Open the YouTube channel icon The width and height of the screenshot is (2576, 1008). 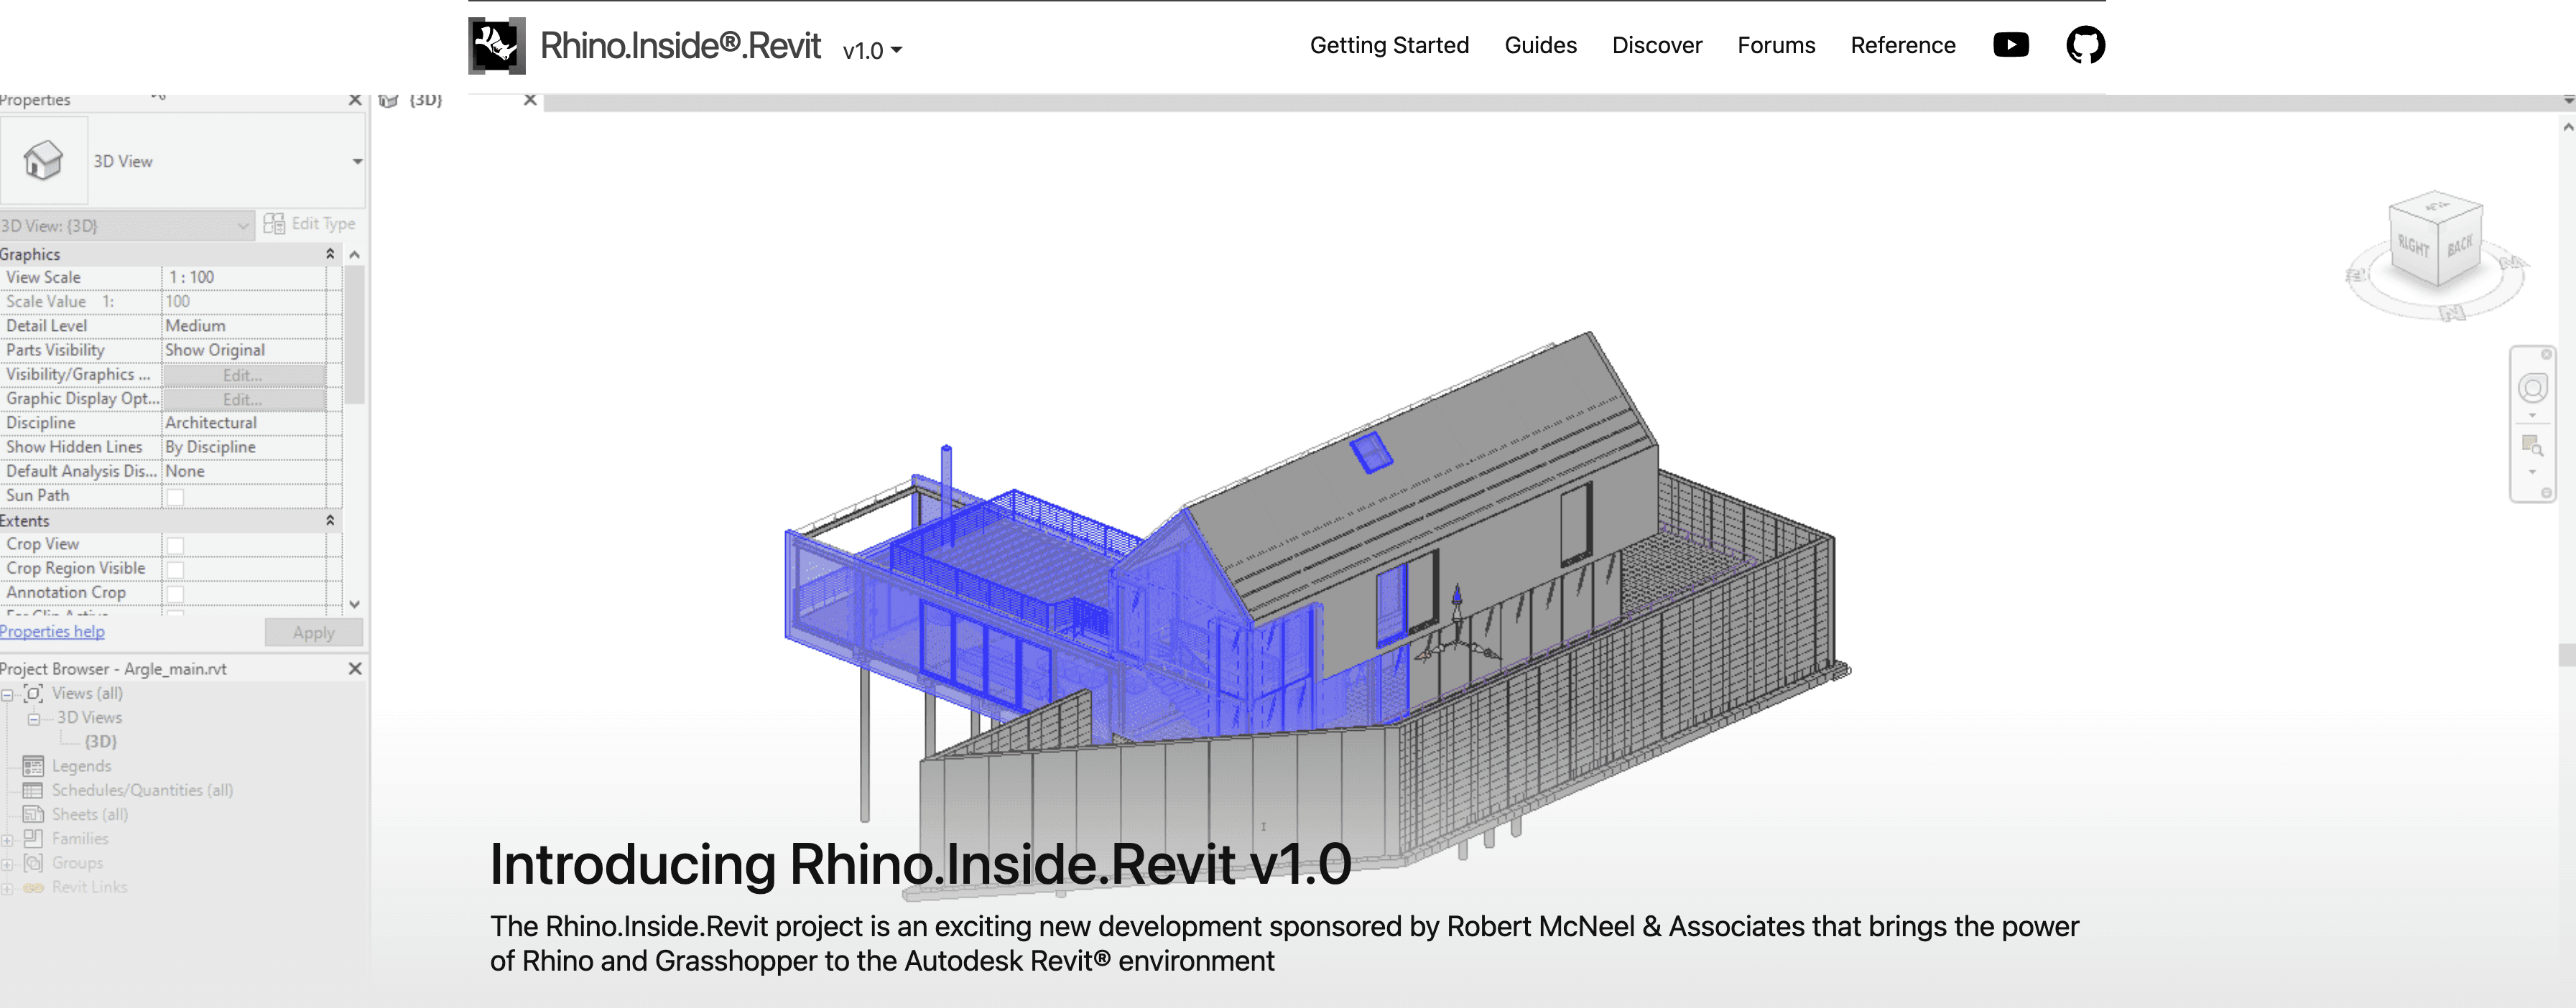2010,44
